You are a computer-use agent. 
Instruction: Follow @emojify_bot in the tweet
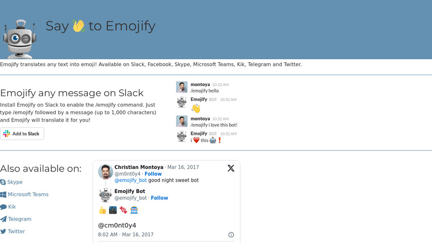click(x=159, y=198)
